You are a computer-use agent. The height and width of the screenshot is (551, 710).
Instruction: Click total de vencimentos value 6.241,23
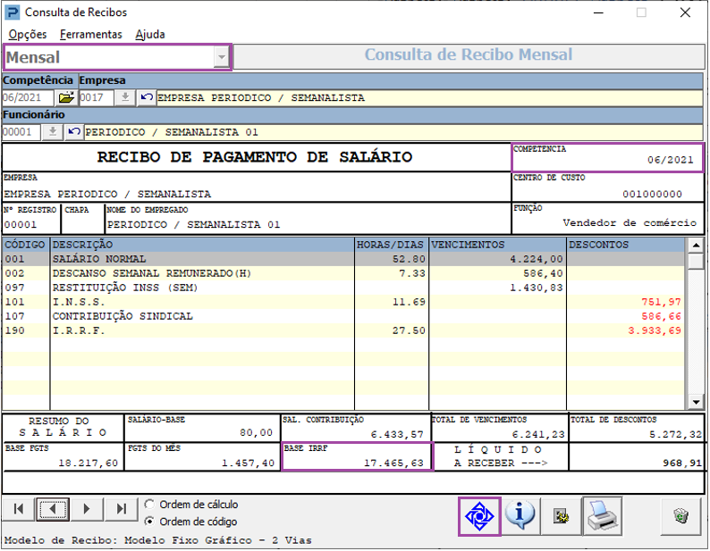coord(538,435)
